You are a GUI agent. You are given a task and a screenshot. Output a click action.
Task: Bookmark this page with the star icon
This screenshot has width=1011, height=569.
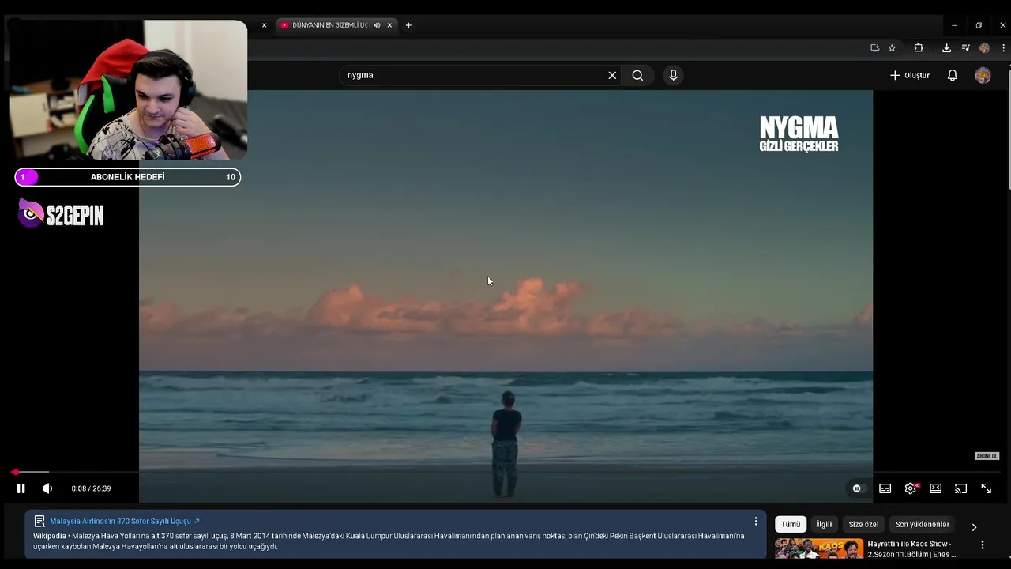(892, 47)
